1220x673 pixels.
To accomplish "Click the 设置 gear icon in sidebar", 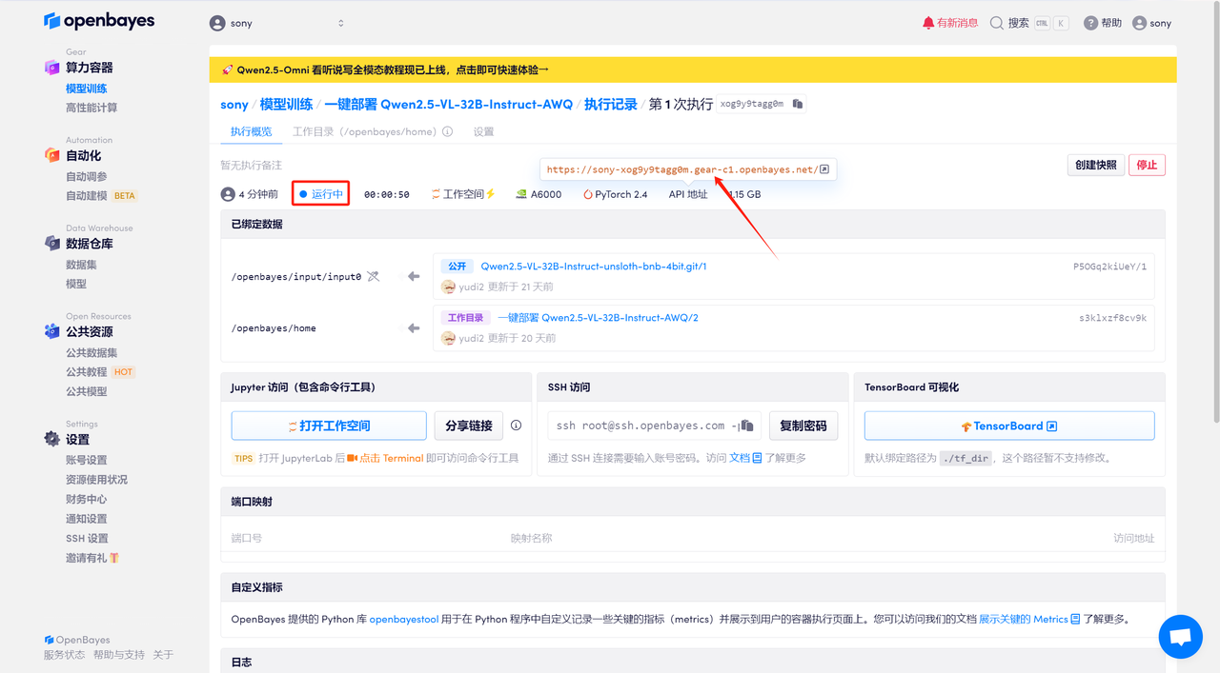I will [52, 439].
